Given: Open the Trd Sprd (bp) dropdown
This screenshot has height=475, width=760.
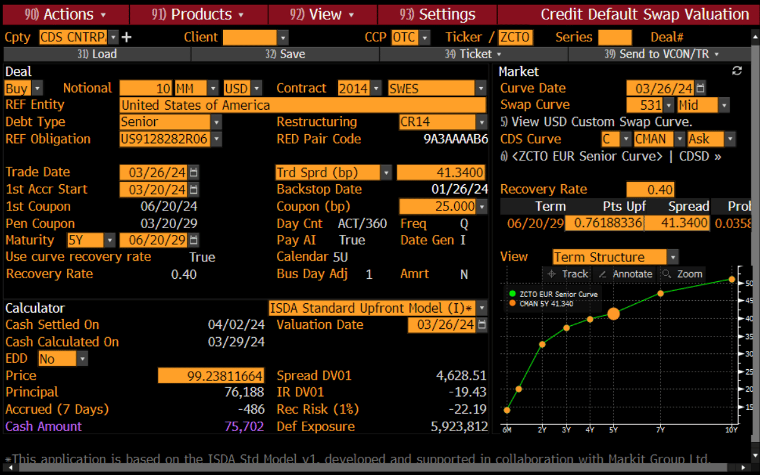Looking at the screenshot, I should pos(387,172).
